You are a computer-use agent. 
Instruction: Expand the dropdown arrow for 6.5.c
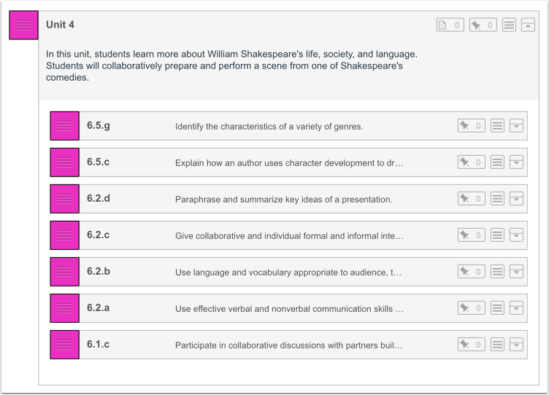(516, 163)
